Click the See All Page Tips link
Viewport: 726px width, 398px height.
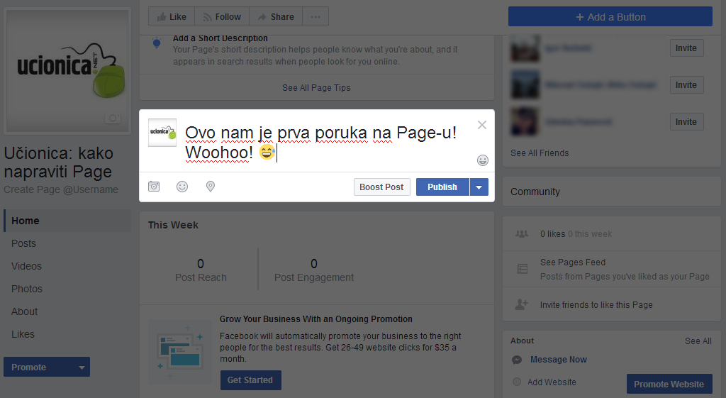pyautogui.click(x=316, y=88)
